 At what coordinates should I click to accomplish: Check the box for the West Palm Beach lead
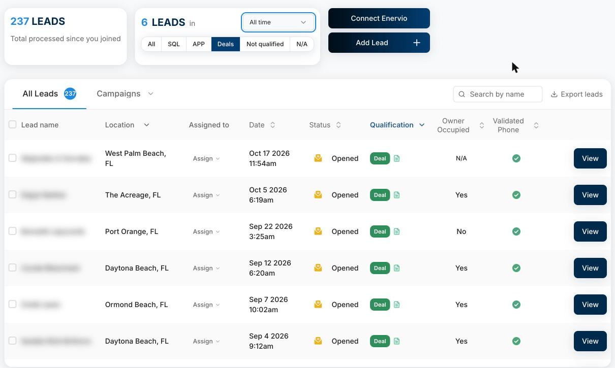(13, 158)
